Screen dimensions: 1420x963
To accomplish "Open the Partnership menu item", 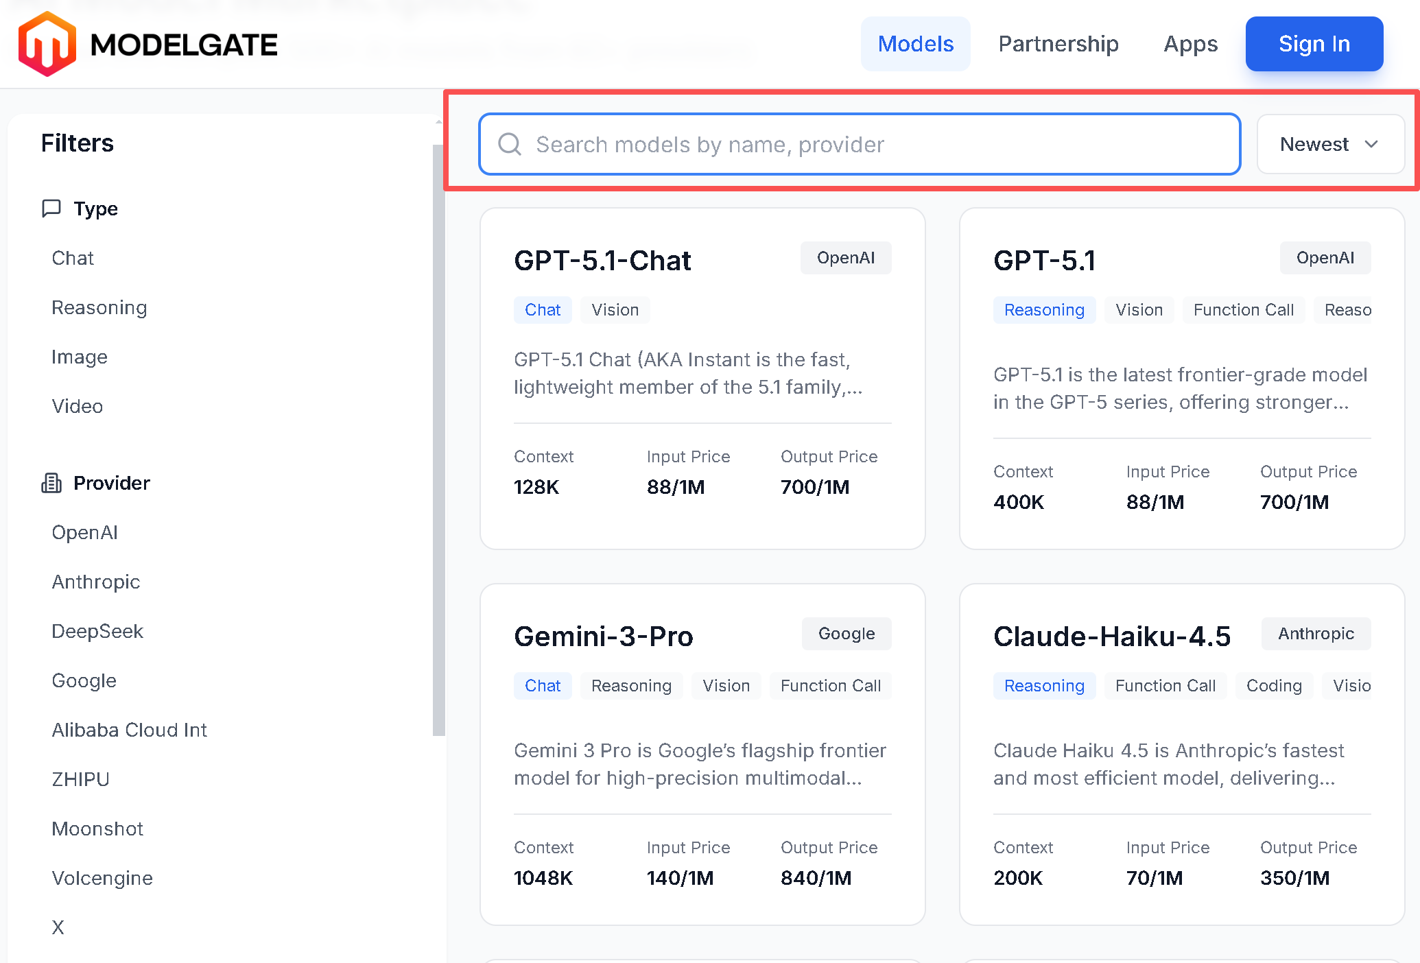I will (x=1058, y=44).
